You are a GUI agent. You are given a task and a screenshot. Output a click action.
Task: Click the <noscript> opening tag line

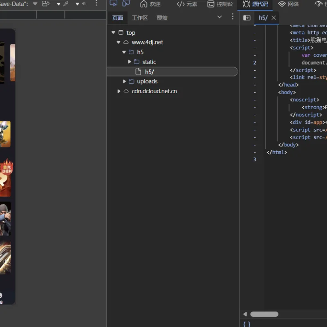click(304, 100)
